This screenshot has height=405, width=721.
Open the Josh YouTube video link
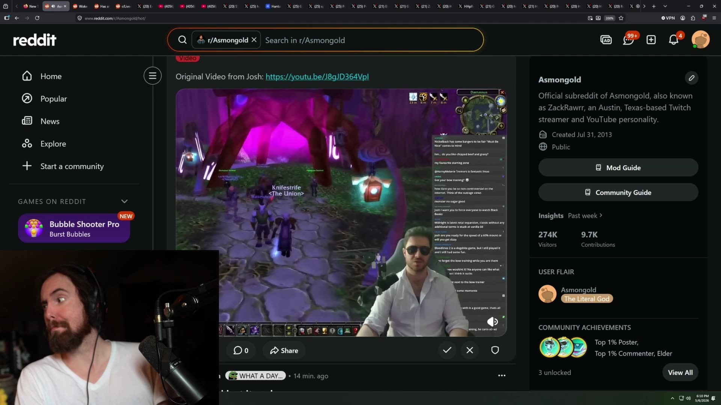pos(317,77)
